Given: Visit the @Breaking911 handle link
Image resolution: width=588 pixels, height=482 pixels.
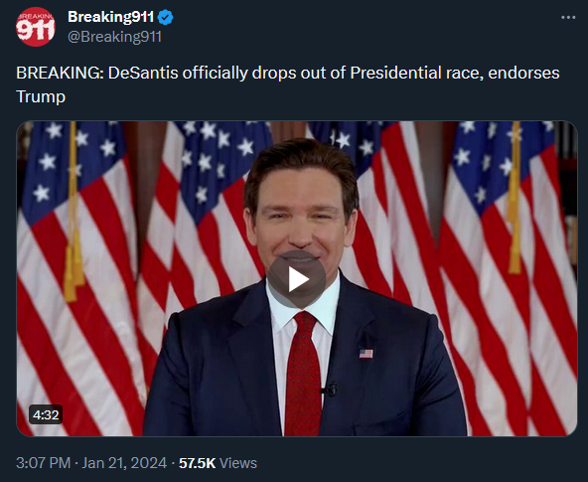Looking at the screenshot, I should tap(115, 37).
